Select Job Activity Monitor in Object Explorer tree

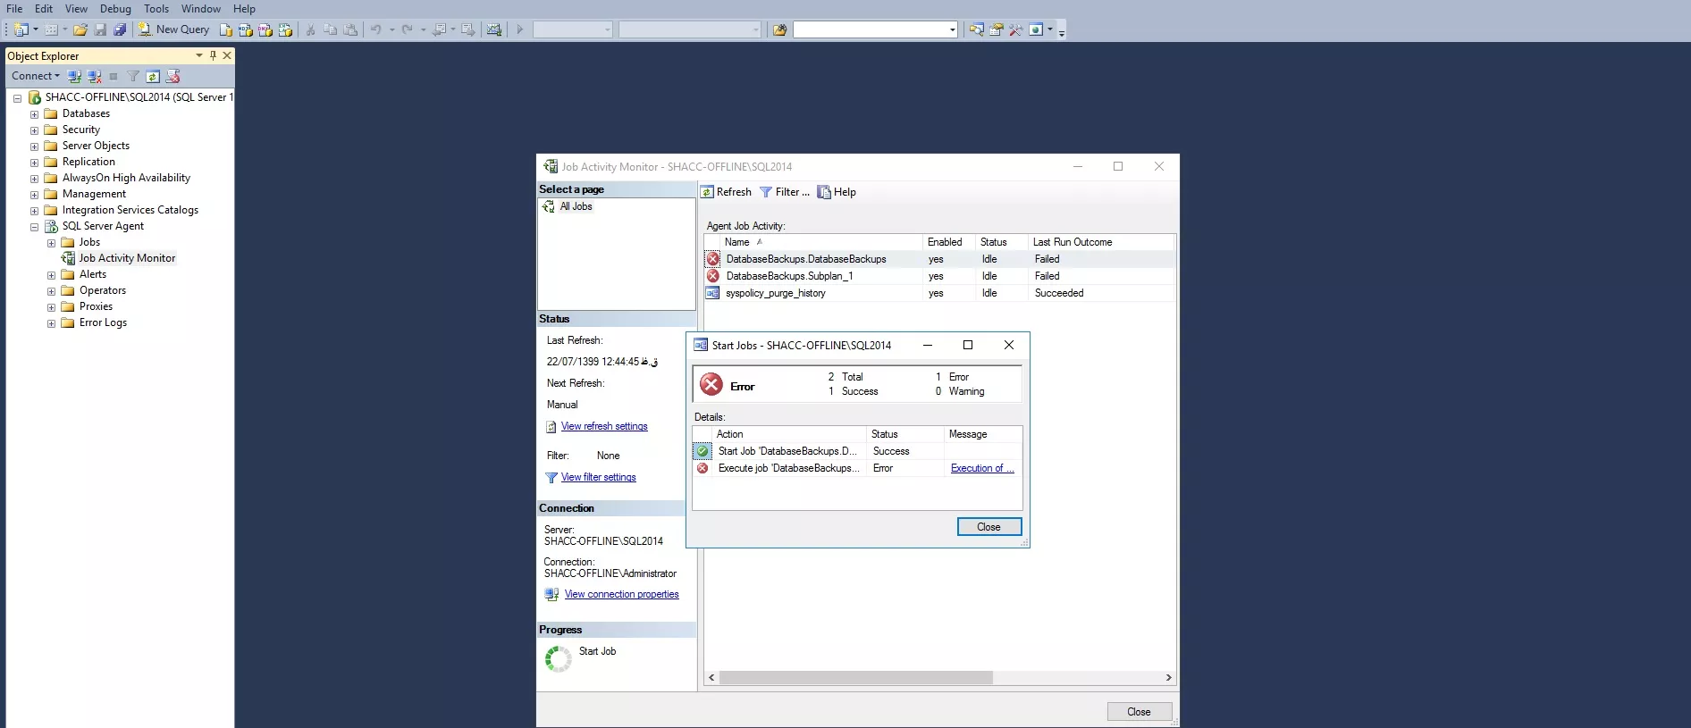[127, 258]
